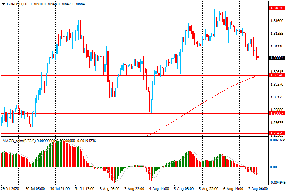Click the 5 Aug 06:00 time label
Screen dimensions: 286x193
(x=184, y=188)
